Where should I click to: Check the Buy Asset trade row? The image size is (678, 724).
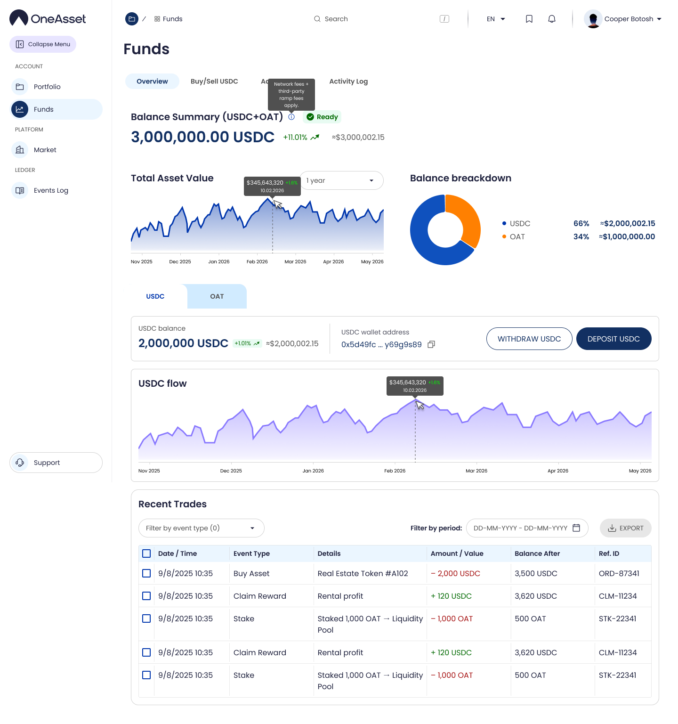146,573
